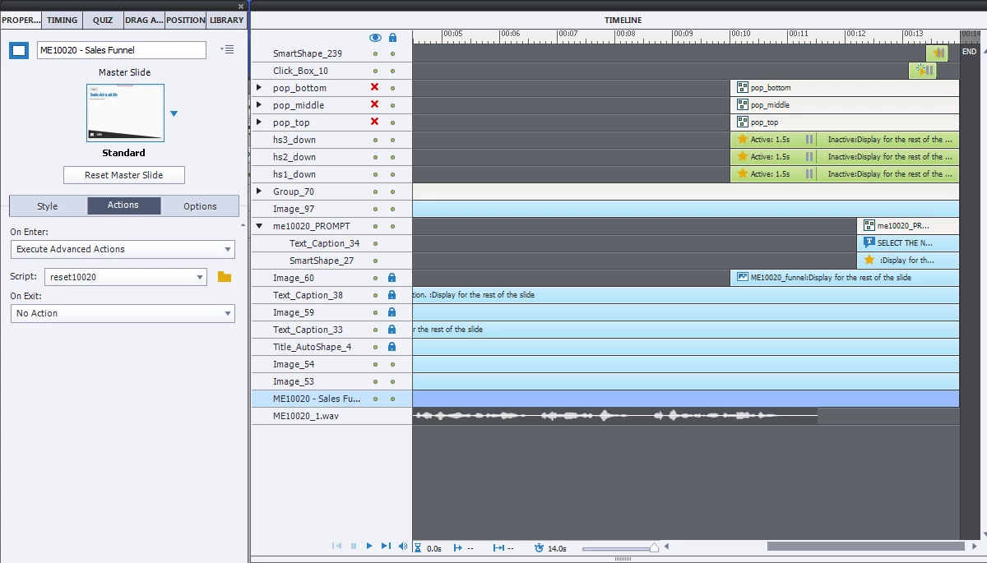Mute audio with the speaker icon
Viewport: 987px width, 563px height.
pyautogui.click(x=403, y=546)
